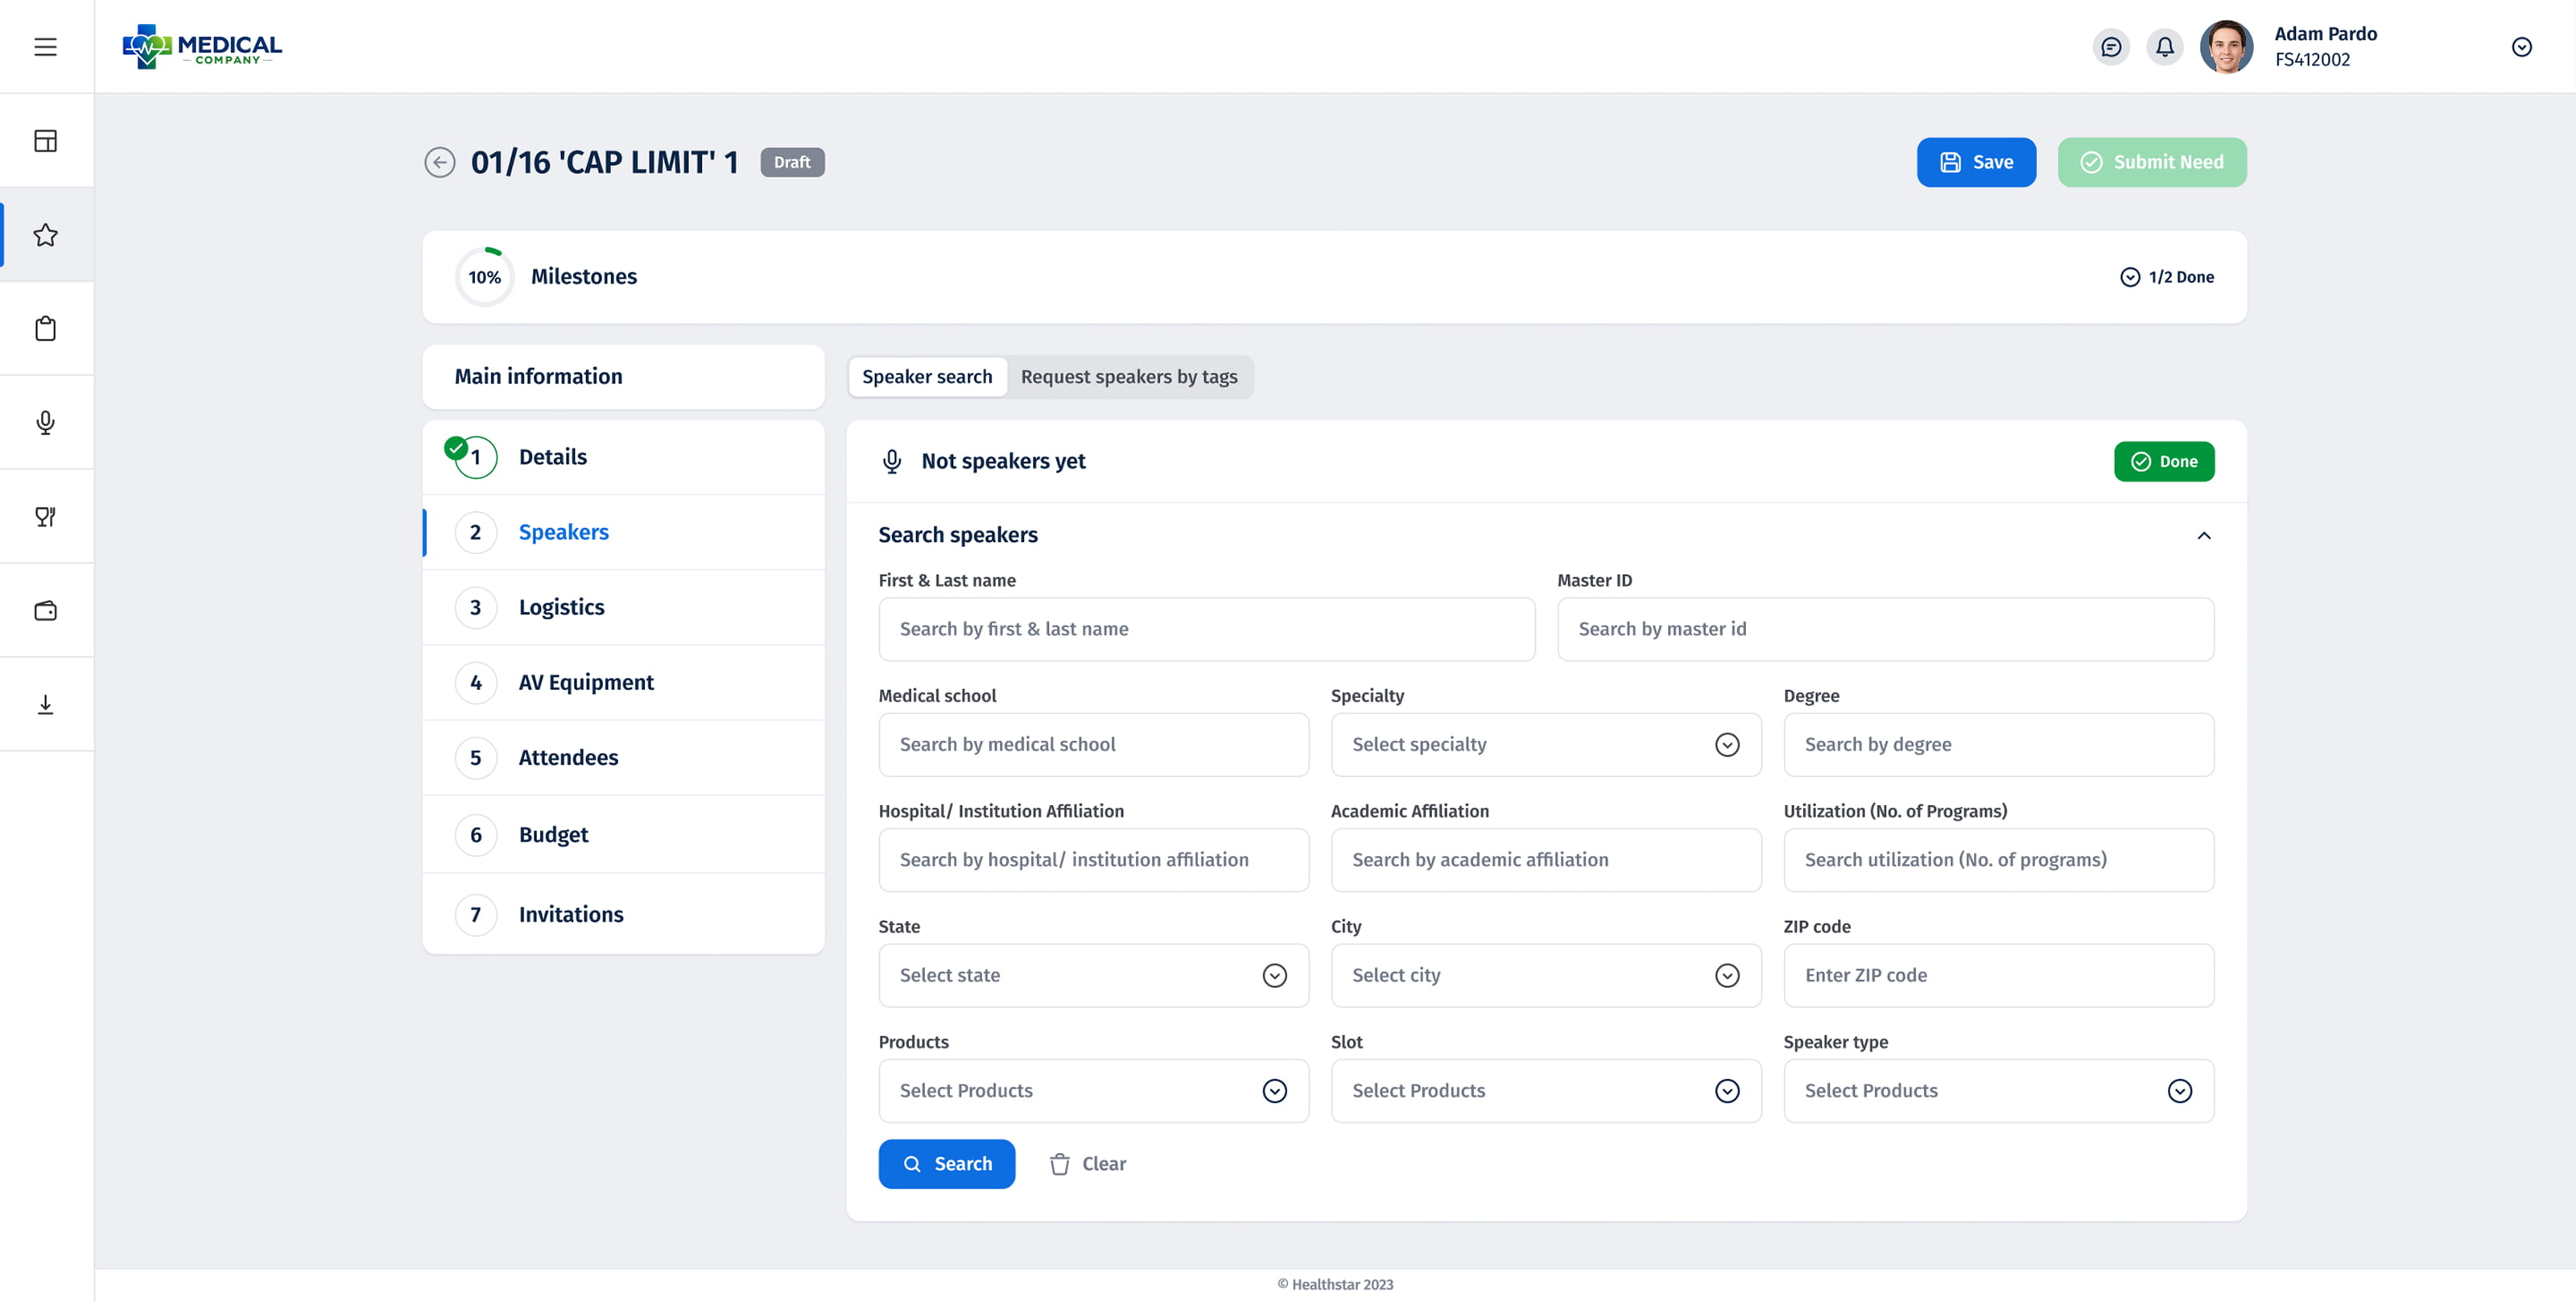Expand the 1/2 Done milestones indicator
Screen dimensions: 2576x1302
pyautogui.click(x=2166, y=277)
